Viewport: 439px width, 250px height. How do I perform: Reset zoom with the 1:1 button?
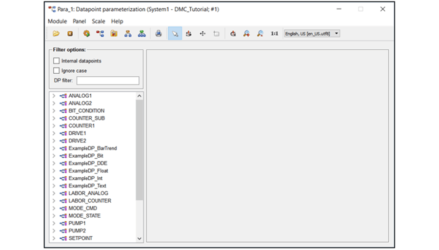(x=274, y=34)
